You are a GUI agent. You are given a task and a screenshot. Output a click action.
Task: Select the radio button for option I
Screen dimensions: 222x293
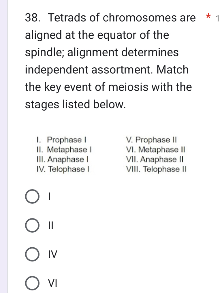(x=32, y=196)
